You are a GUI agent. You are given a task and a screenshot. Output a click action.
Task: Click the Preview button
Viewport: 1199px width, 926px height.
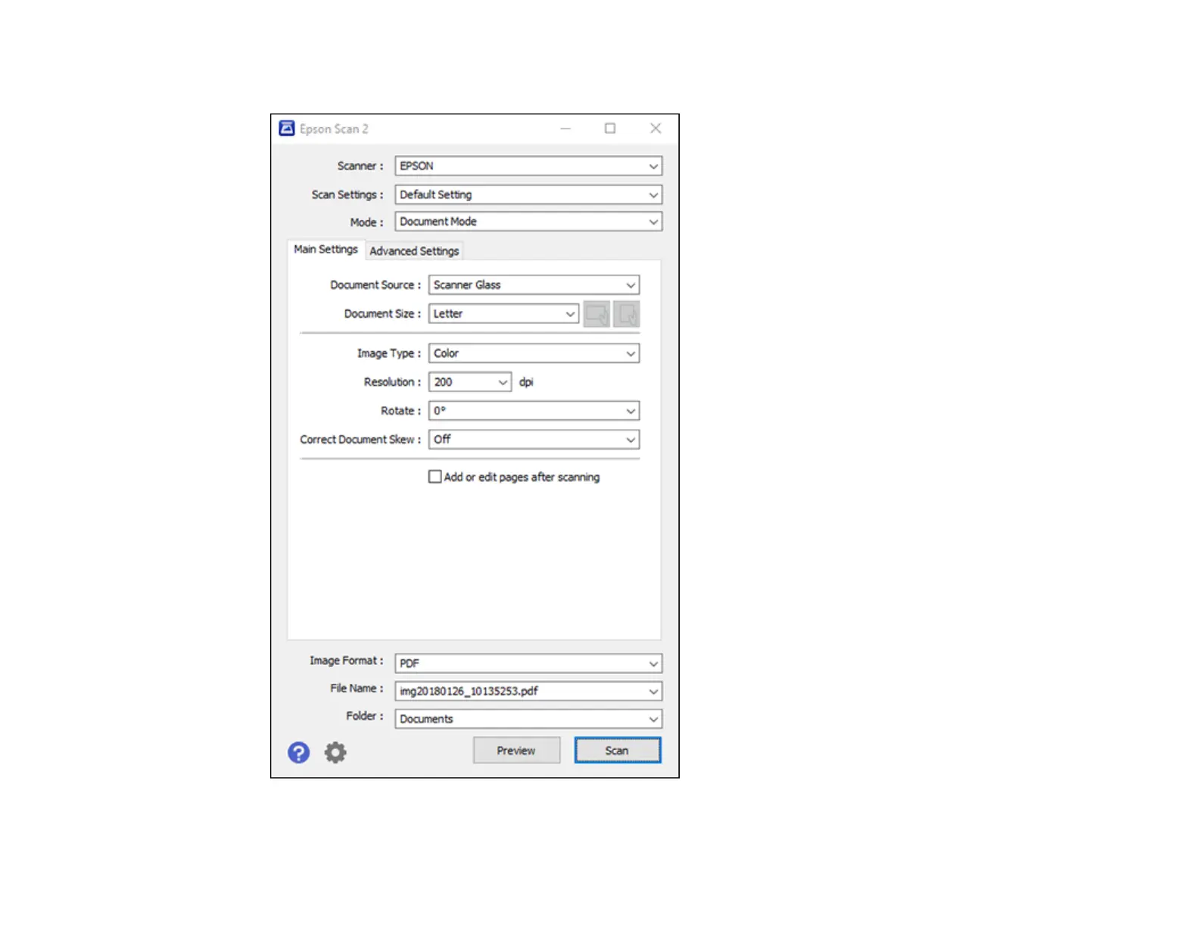(516, 750)
